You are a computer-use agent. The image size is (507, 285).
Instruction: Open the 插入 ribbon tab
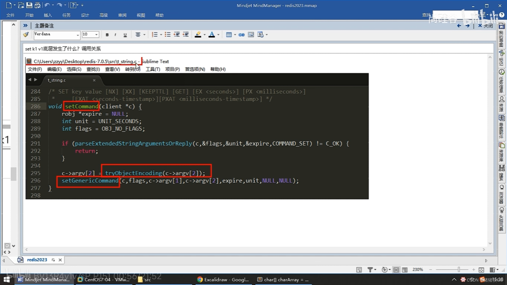click(48, 15)
